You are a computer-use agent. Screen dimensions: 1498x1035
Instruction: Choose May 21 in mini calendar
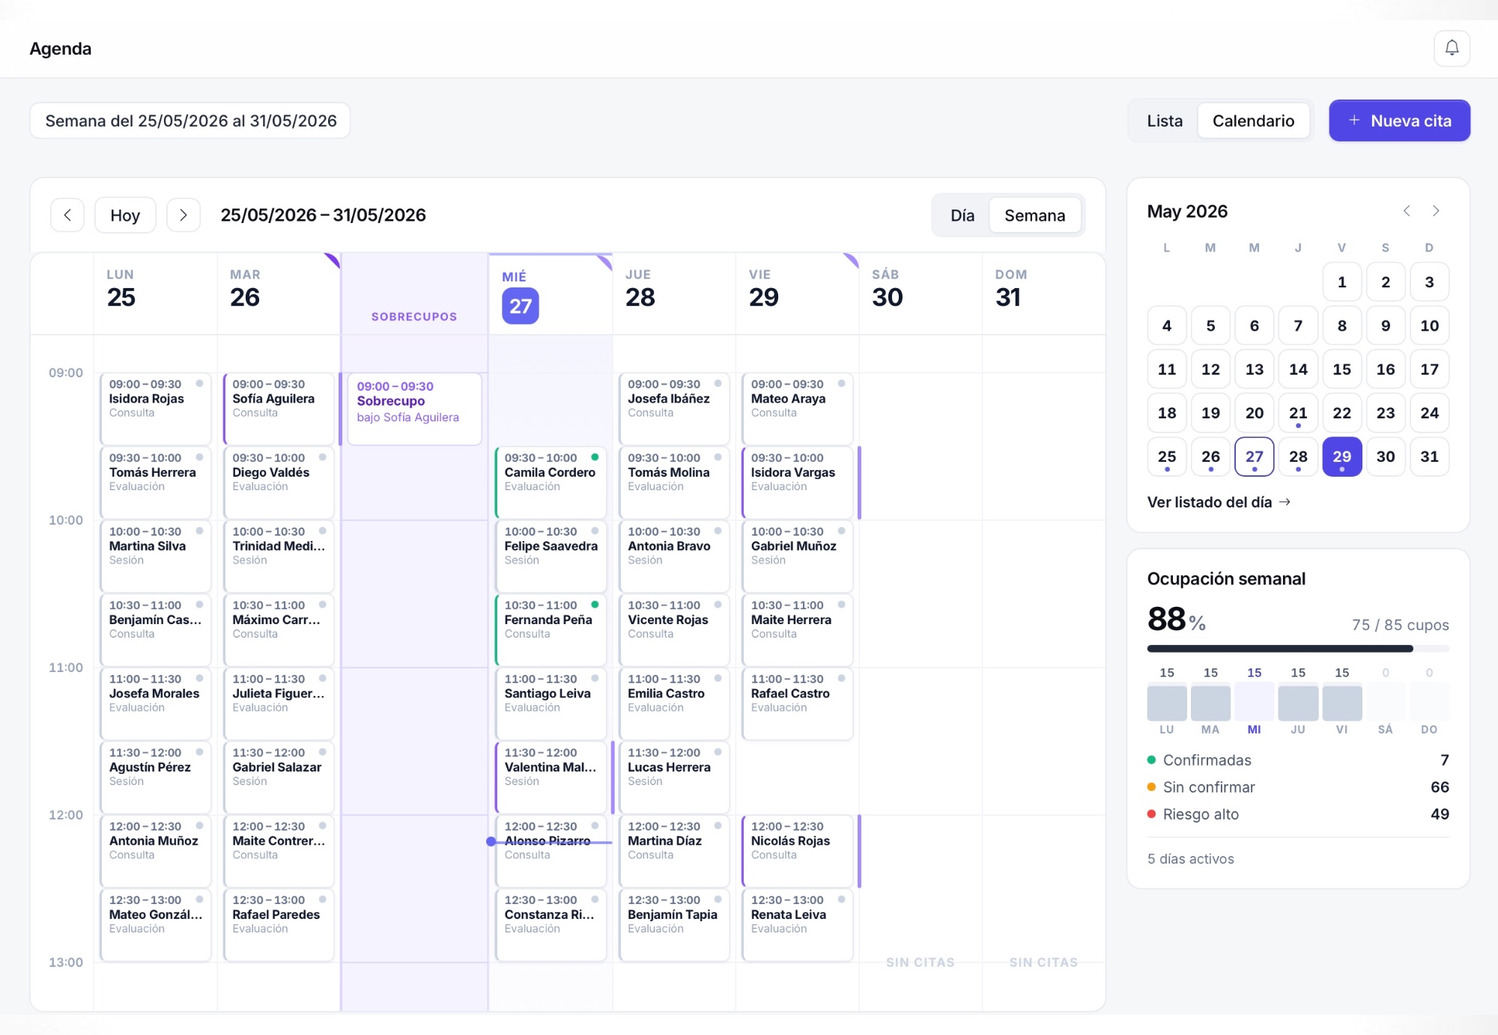click(1298, 412)
